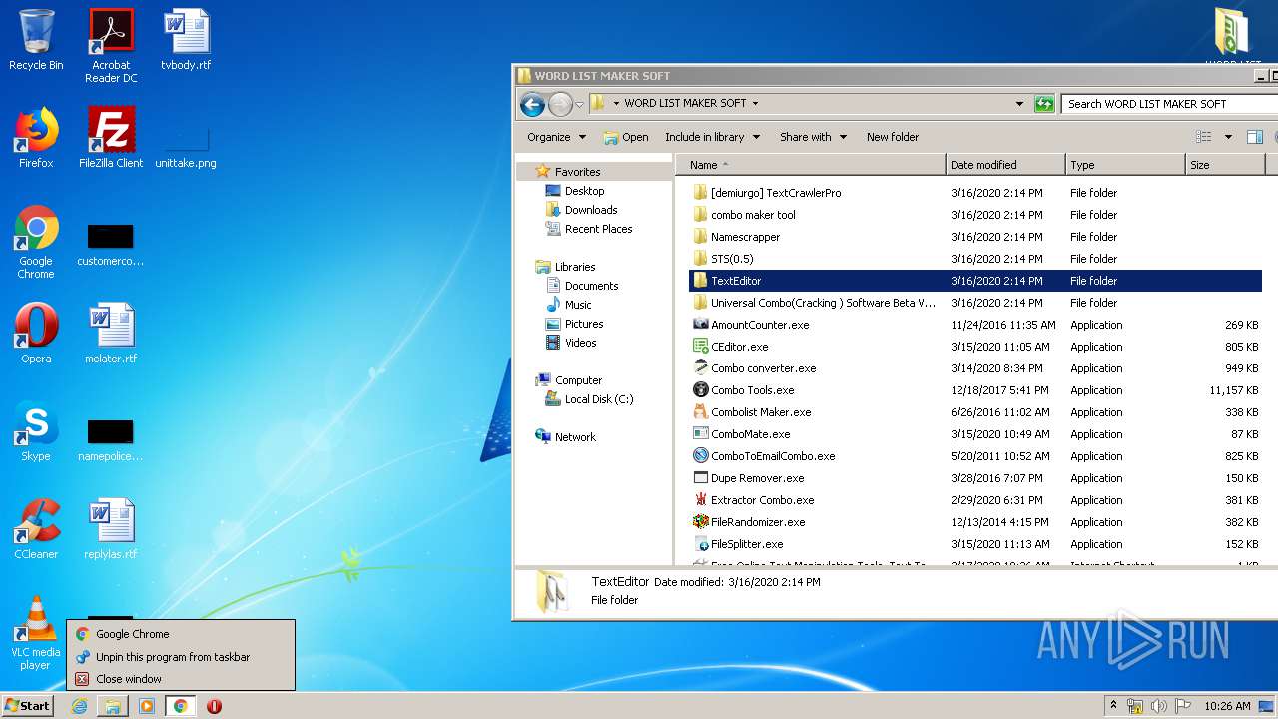1278x719 pixels.
Task: Select the FileRandomizer.exe icon
Action: [x=701, y=522]
